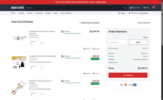Click the Visa card icon
The width and height of the screenshot is (163, 100).
[121, 85]
